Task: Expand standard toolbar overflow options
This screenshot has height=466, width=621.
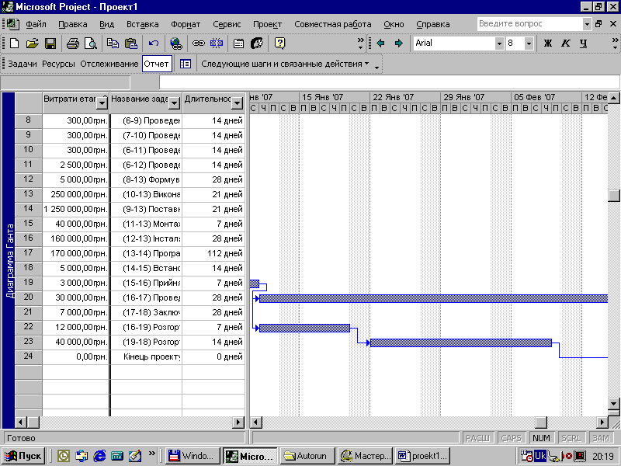Action: (360, 43)
